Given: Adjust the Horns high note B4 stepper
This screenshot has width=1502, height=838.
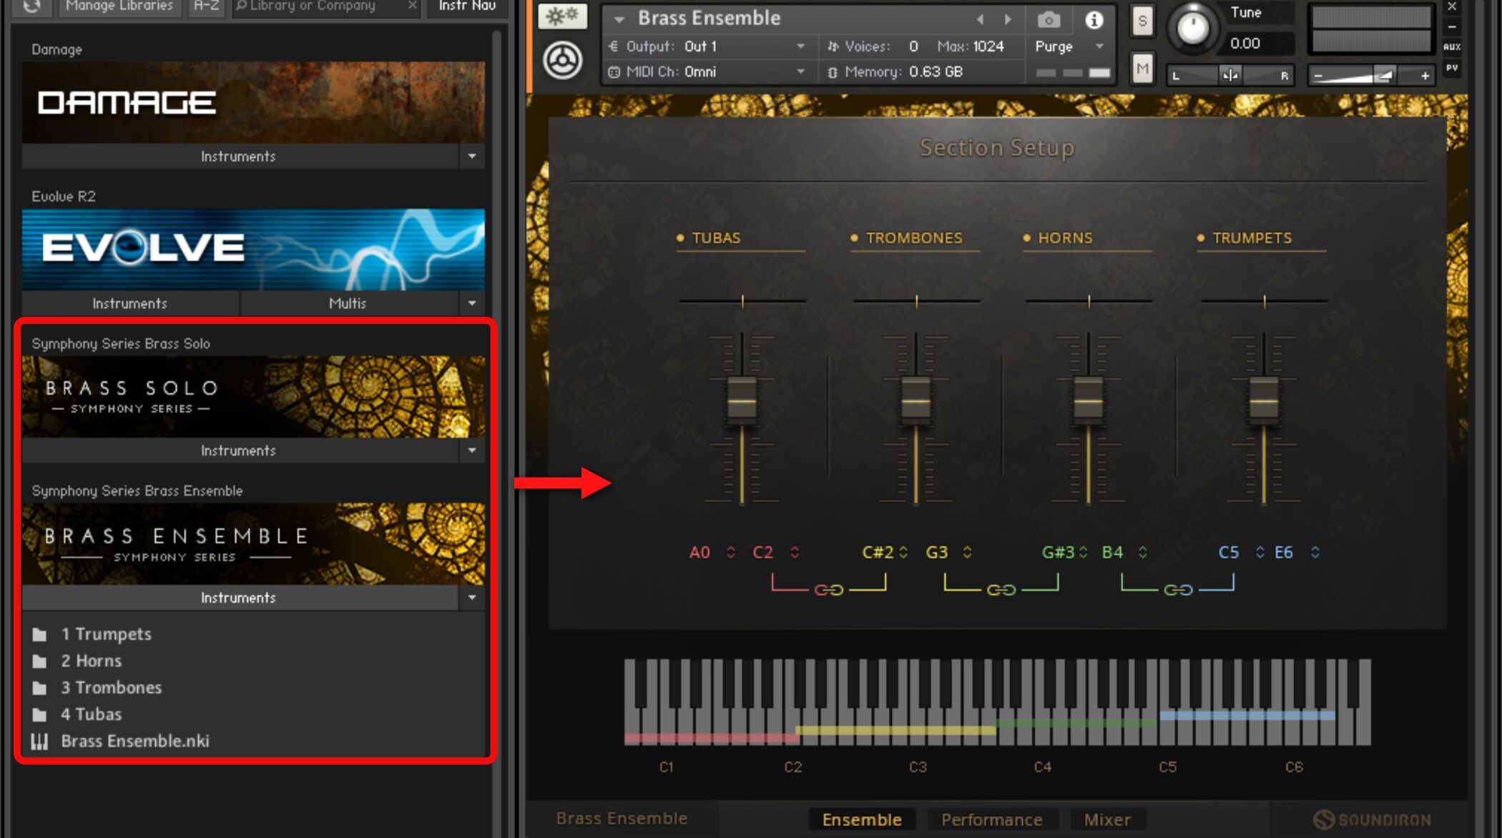Looking at the screenshot, I should coord(1143,553).
